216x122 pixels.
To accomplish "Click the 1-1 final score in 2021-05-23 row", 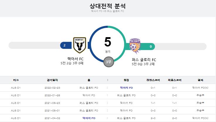I will click(x=175, y=103).
